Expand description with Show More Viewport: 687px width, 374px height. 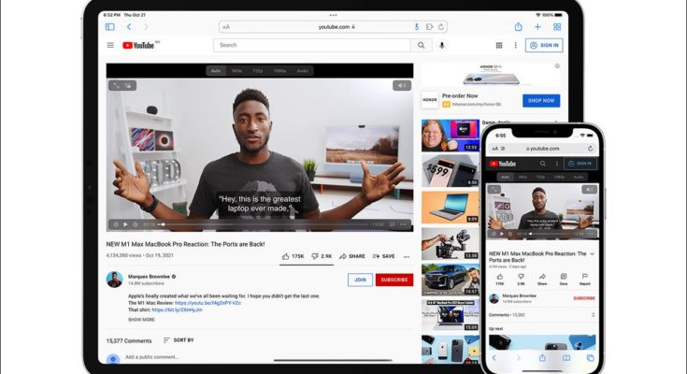click(142, 320)
